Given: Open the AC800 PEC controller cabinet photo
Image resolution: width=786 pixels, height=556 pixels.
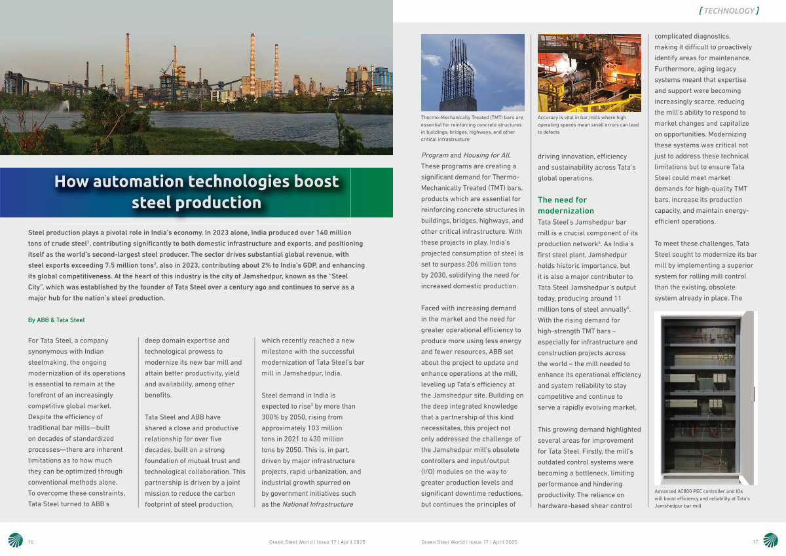Looking at the screenshot, I should click(x=705, y=398).
